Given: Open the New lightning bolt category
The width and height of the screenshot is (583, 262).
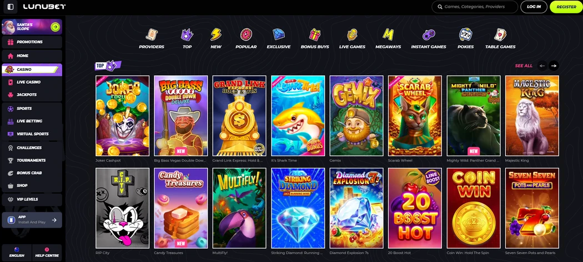Looking at the screenshot, I should click(215, 34).
